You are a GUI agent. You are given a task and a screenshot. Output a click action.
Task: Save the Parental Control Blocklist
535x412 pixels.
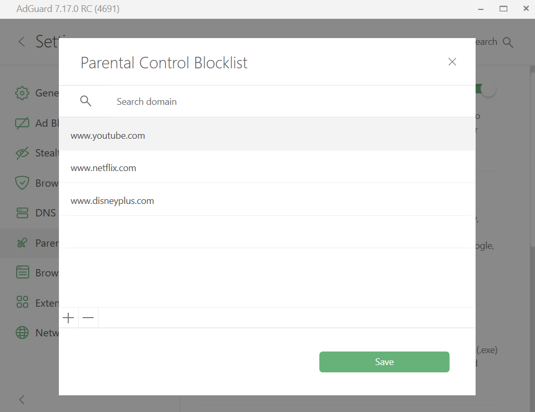coord(384,361)
